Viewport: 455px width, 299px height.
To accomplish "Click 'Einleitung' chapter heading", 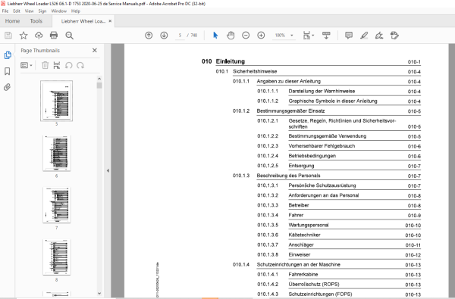I will click(230, 61).
